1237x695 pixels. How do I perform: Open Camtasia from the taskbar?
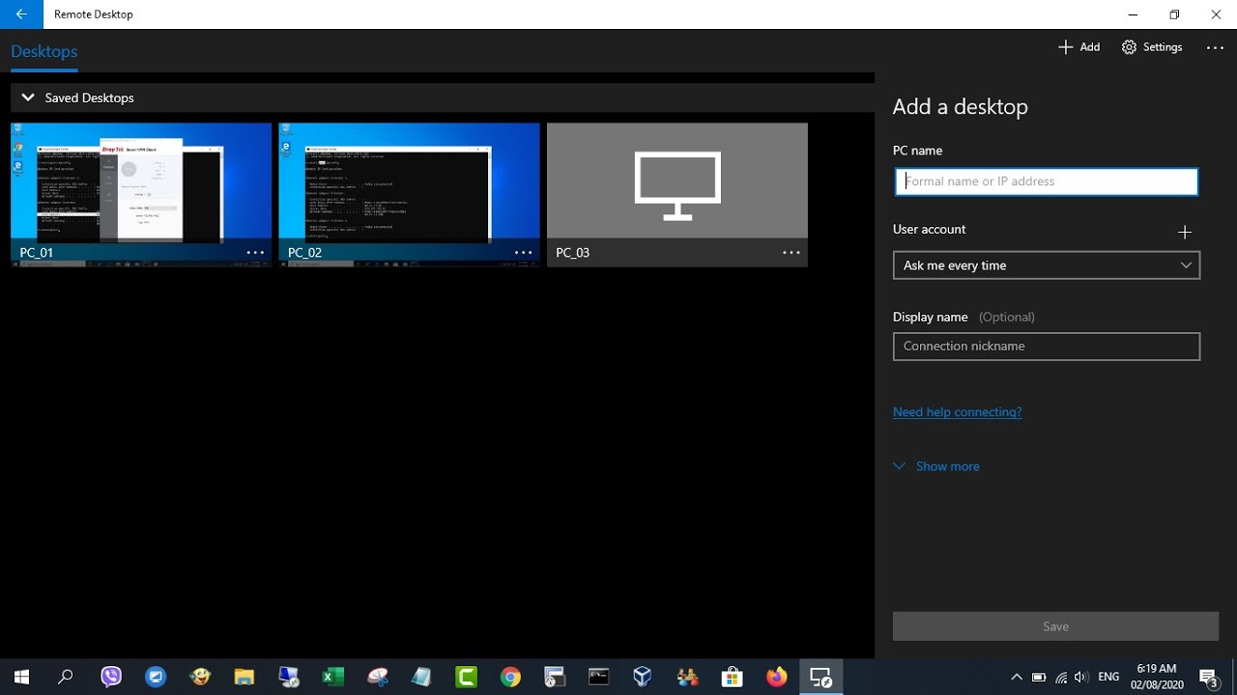tap(466, 677)
